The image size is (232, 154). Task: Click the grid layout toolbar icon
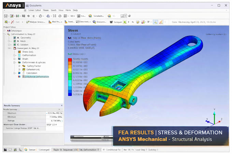65,16
